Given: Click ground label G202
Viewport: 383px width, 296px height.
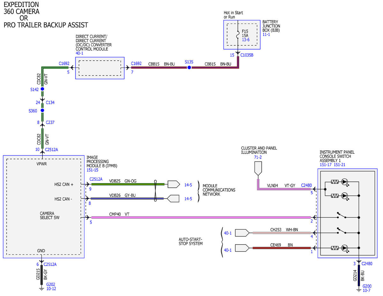Looking at the screenshot, I should click(51, 284).
